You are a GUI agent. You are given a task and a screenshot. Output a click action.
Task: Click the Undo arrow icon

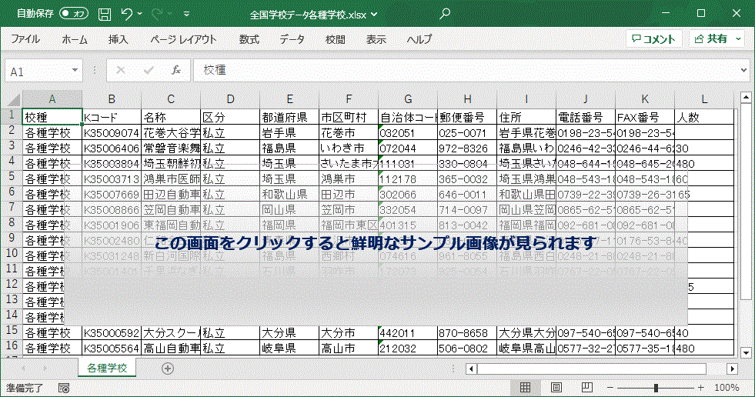[x=127, y=14]
